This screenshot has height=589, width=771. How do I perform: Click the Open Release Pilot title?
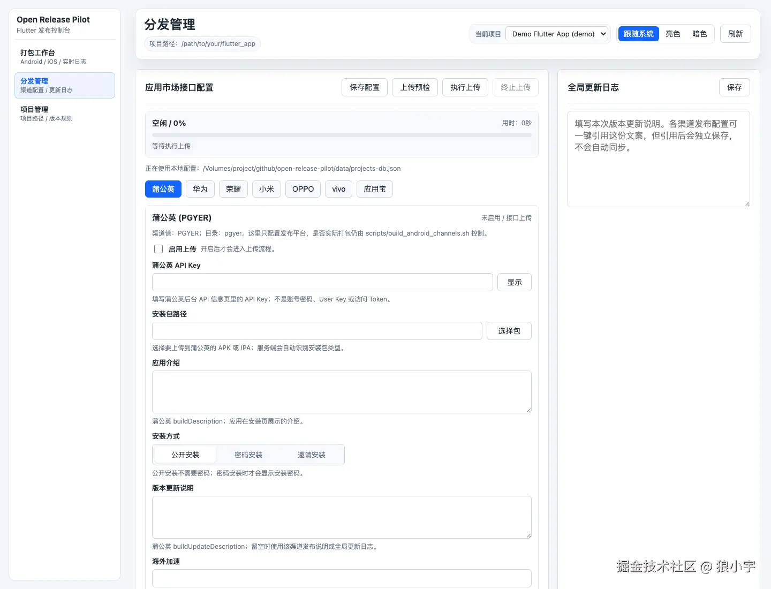click(x=53, y=20)
